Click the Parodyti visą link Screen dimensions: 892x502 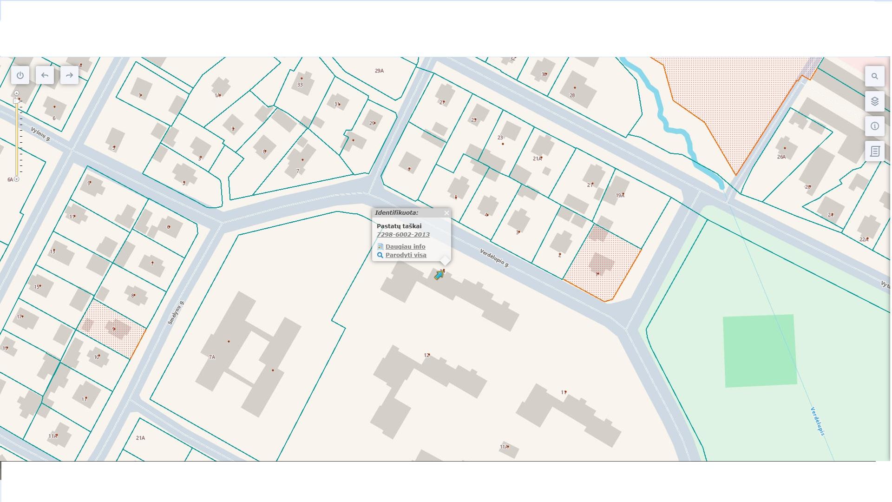tap(406, 255)
